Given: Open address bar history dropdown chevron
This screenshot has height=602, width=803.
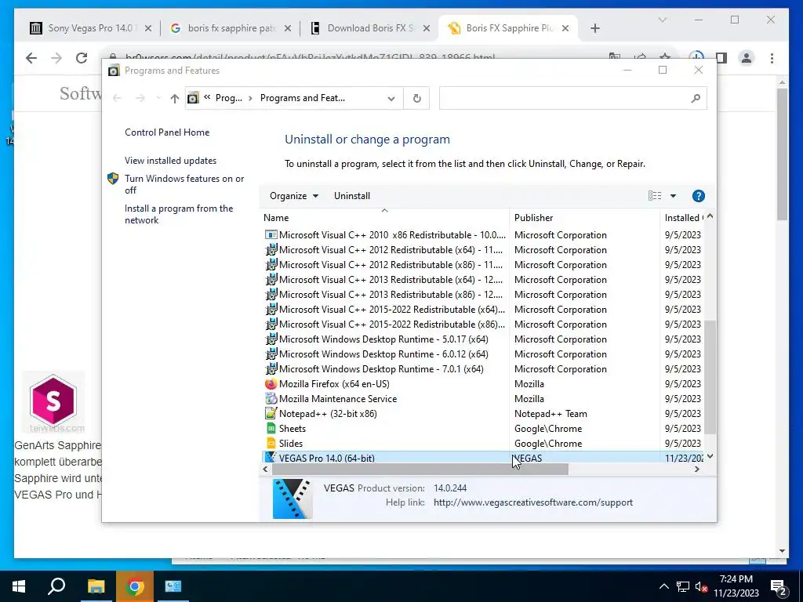Looking at the screenshot, I should tap(391, 98).
